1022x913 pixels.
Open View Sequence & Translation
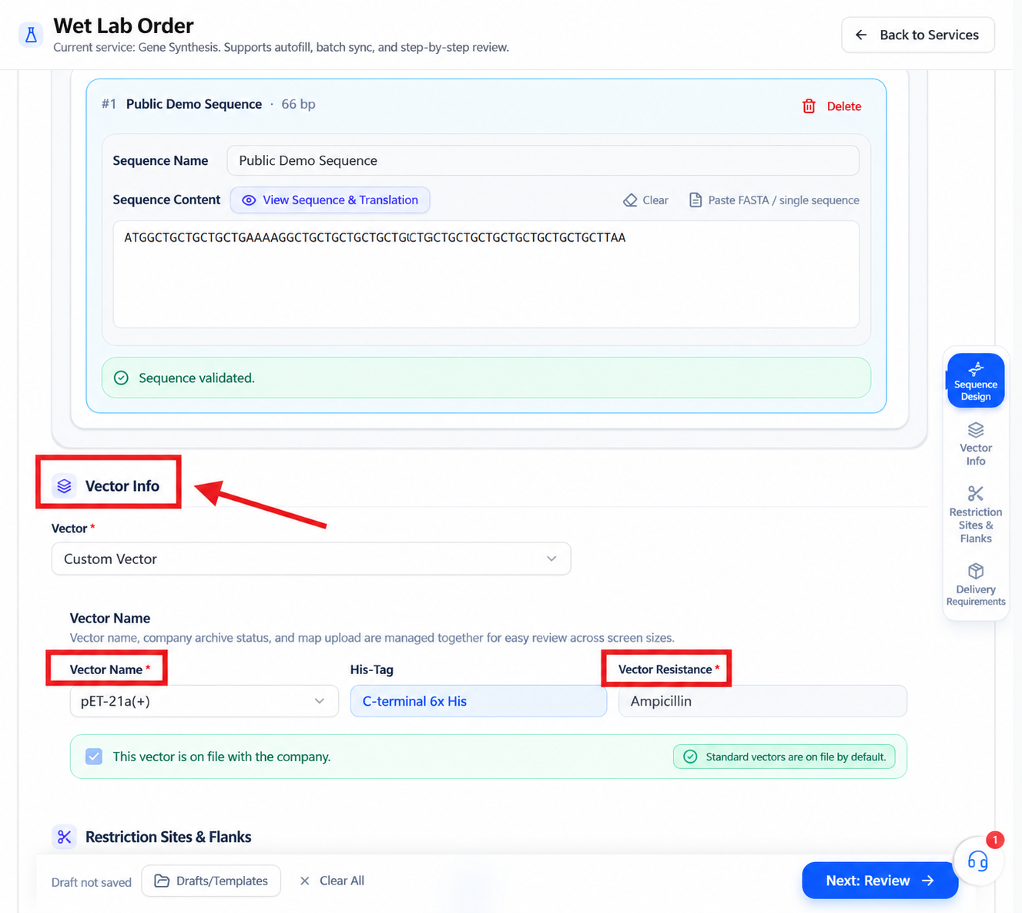330,200
